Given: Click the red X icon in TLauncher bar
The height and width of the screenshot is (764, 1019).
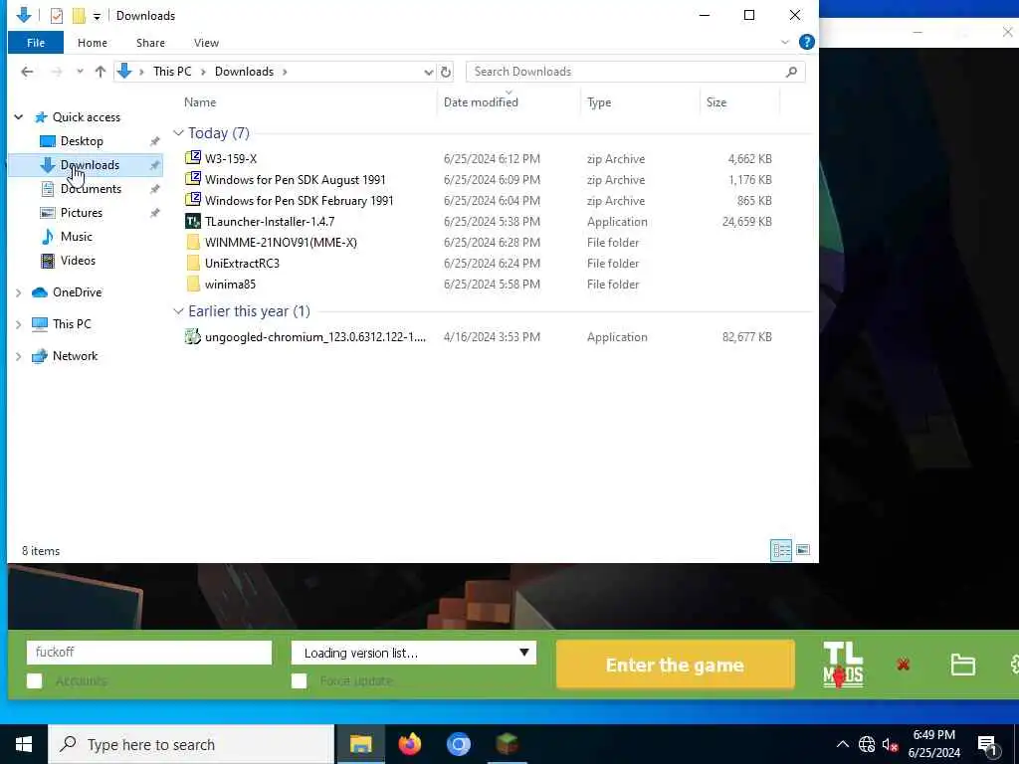Looking at the screenshot, I should click(903, 665).
